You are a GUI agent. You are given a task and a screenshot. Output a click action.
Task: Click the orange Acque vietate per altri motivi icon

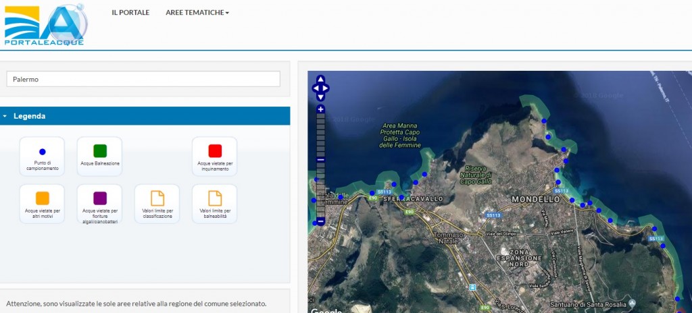[42, 198]
